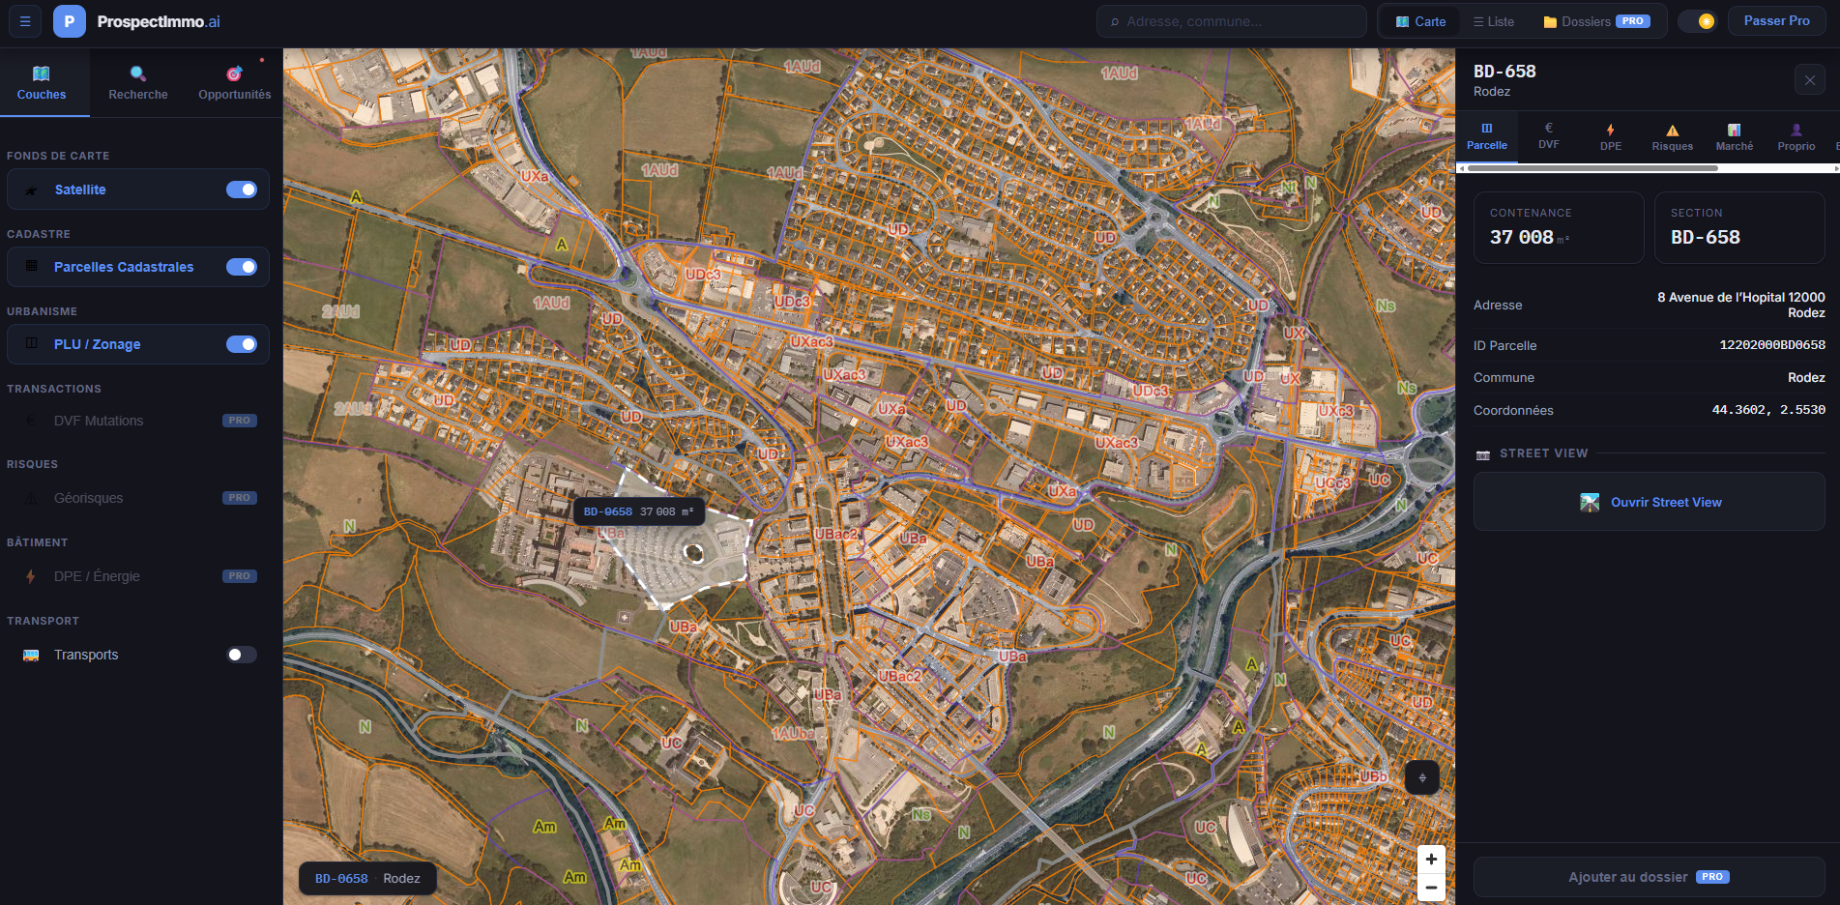Open the DVF tab in parcel panel

tap(1548, 136)
